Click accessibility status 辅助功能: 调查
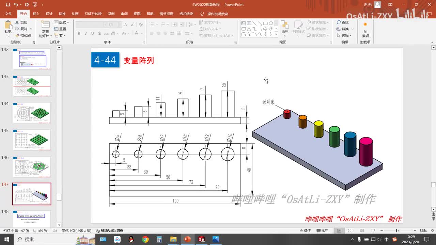 pos(110,230)
